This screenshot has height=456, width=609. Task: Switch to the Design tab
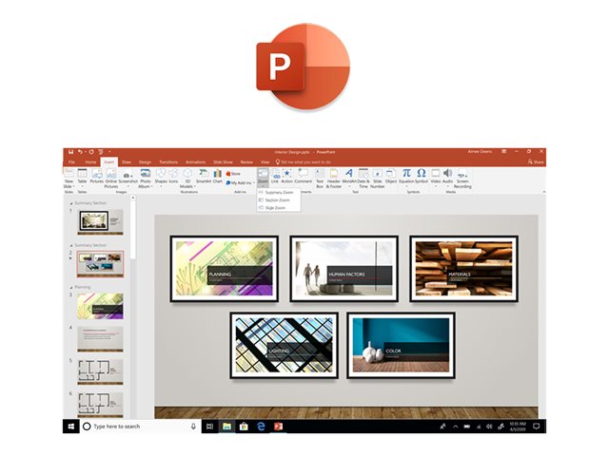click(x=145, y=162)
